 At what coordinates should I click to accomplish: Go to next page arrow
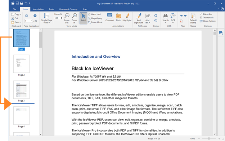[x=35, y=16]
